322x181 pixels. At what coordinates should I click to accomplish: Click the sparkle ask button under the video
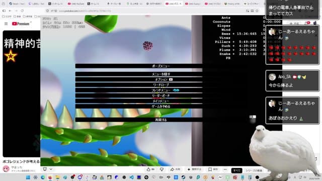coord(194,169)
